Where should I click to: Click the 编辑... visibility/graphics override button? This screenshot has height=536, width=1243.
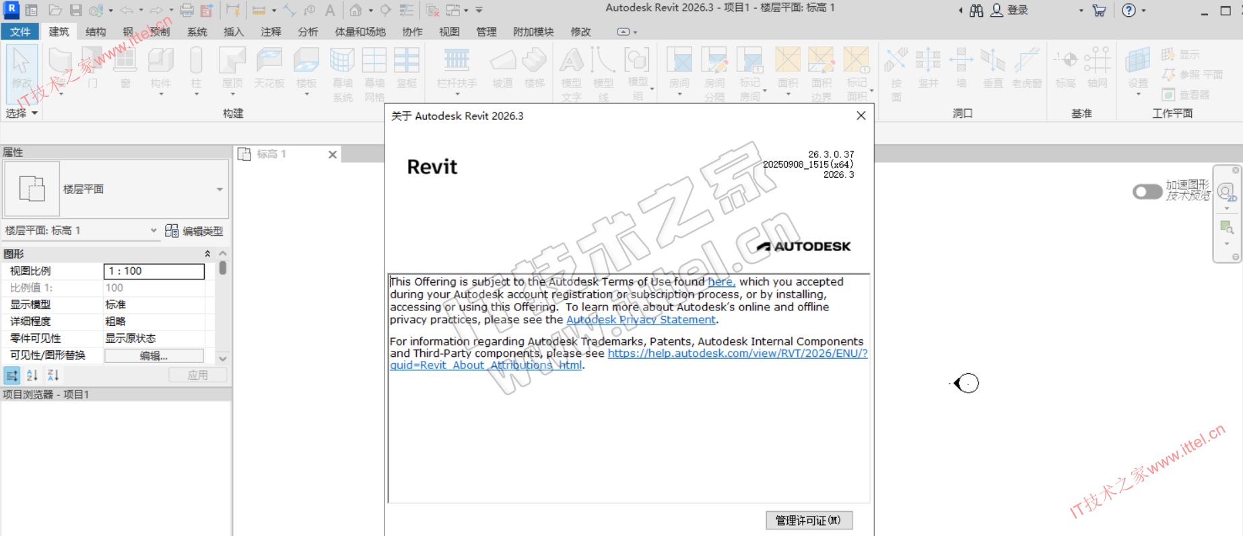click(x=154, y=356)
